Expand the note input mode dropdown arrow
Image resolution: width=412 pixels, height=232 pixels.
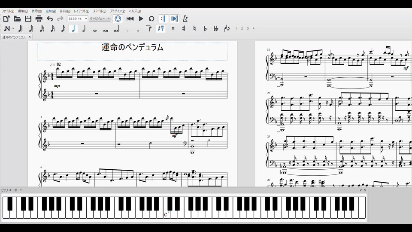pyautogui.click(x=13, y=29)
